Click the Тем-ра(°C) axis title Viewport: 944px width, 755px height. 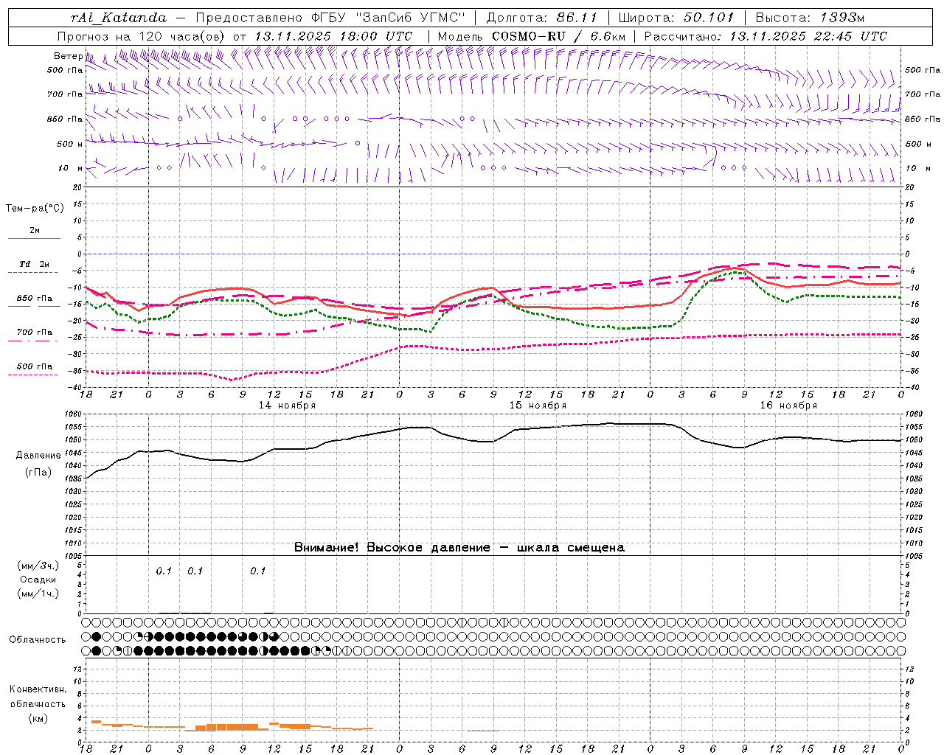point(35,209)
